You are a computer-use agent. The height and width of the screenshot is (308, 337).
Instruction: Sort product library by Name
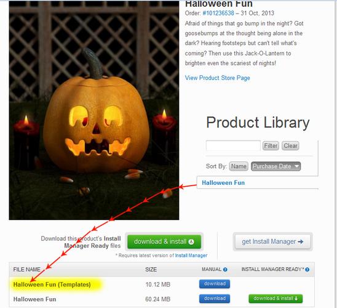tap(239, 166)
